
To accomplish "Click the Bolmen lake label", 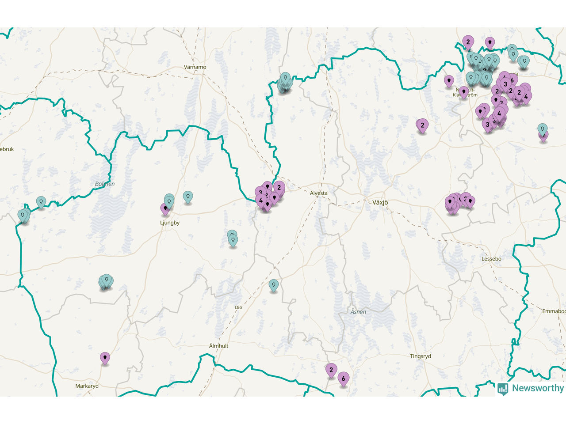I will (105, 184).
